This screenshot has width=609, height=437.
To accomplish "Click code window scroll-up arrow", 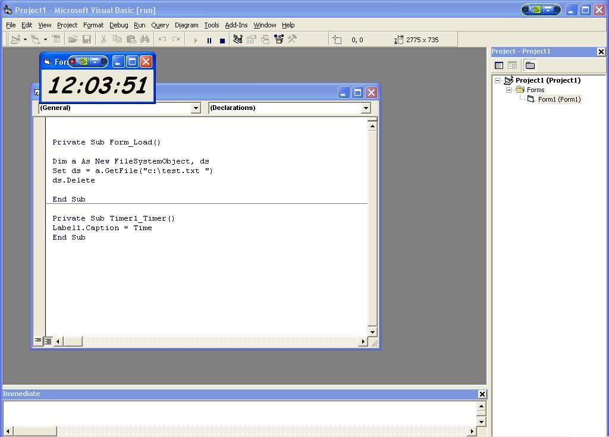I will pyautogui.click(x=372, y=126).
